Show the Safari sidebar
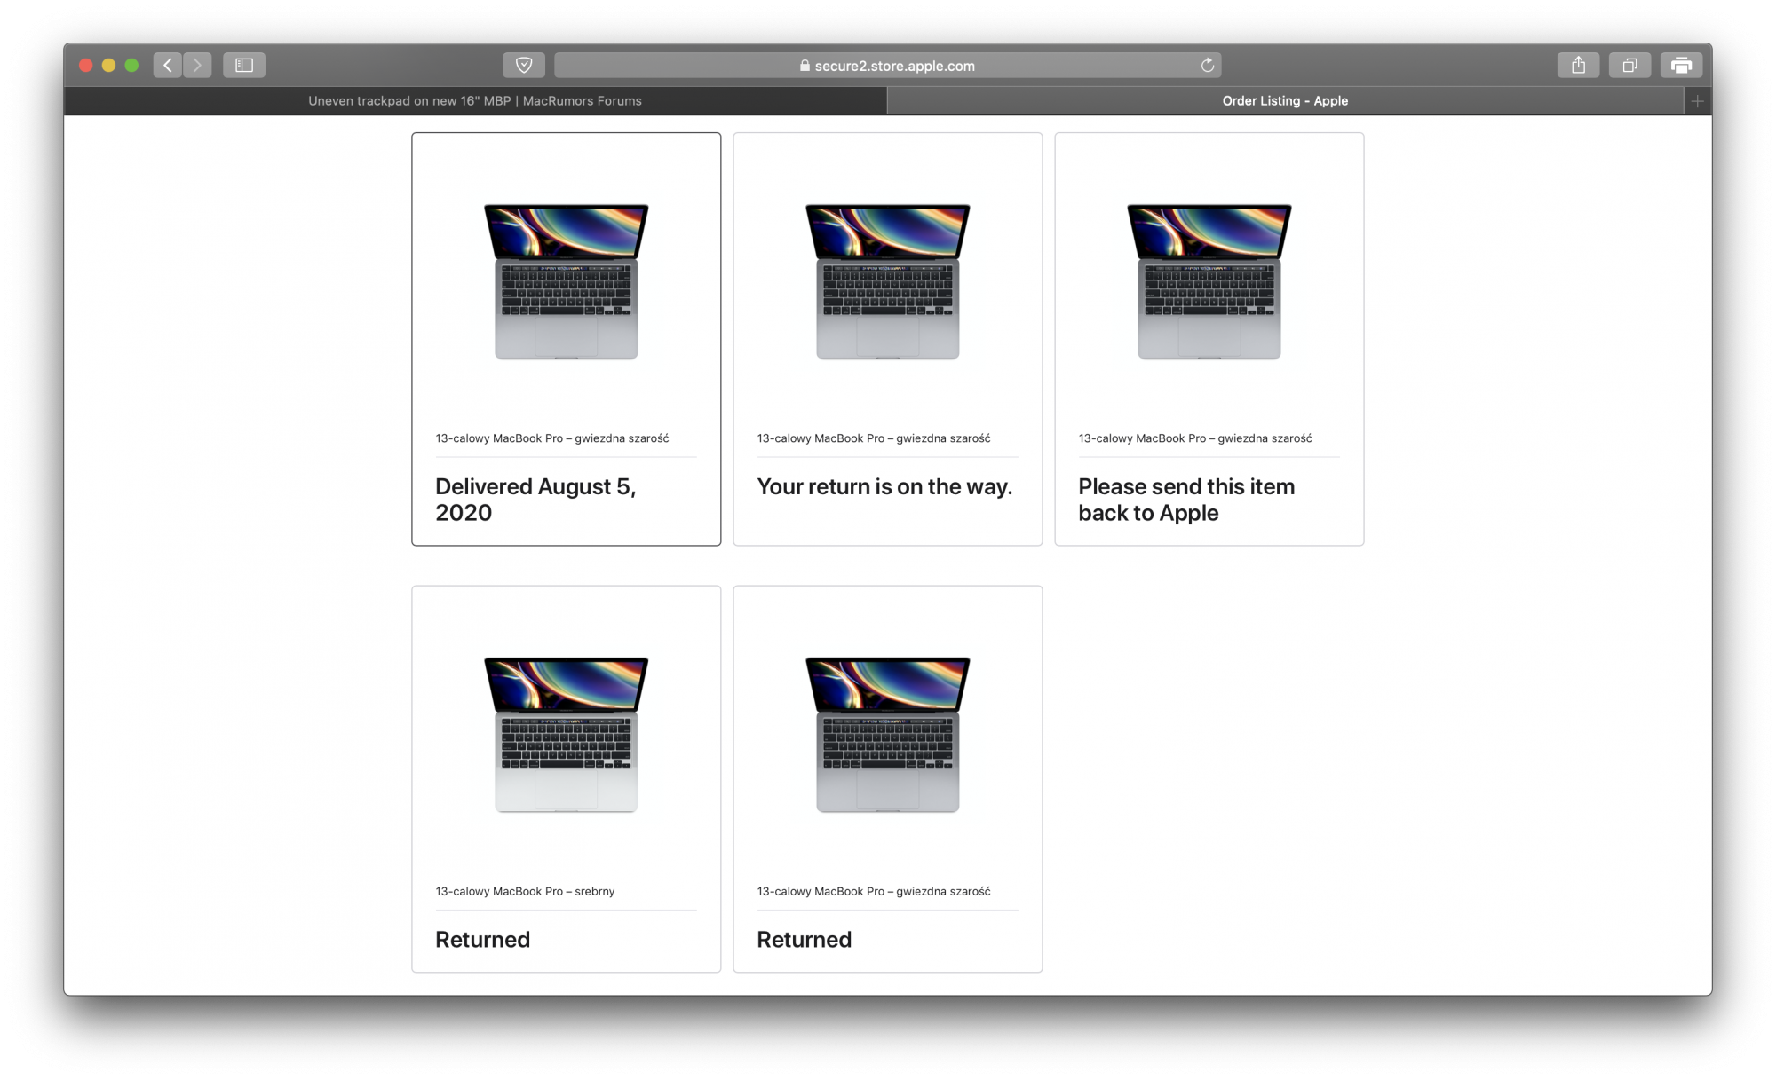Screen dimensions: 1776x1080 pos(244,65)
